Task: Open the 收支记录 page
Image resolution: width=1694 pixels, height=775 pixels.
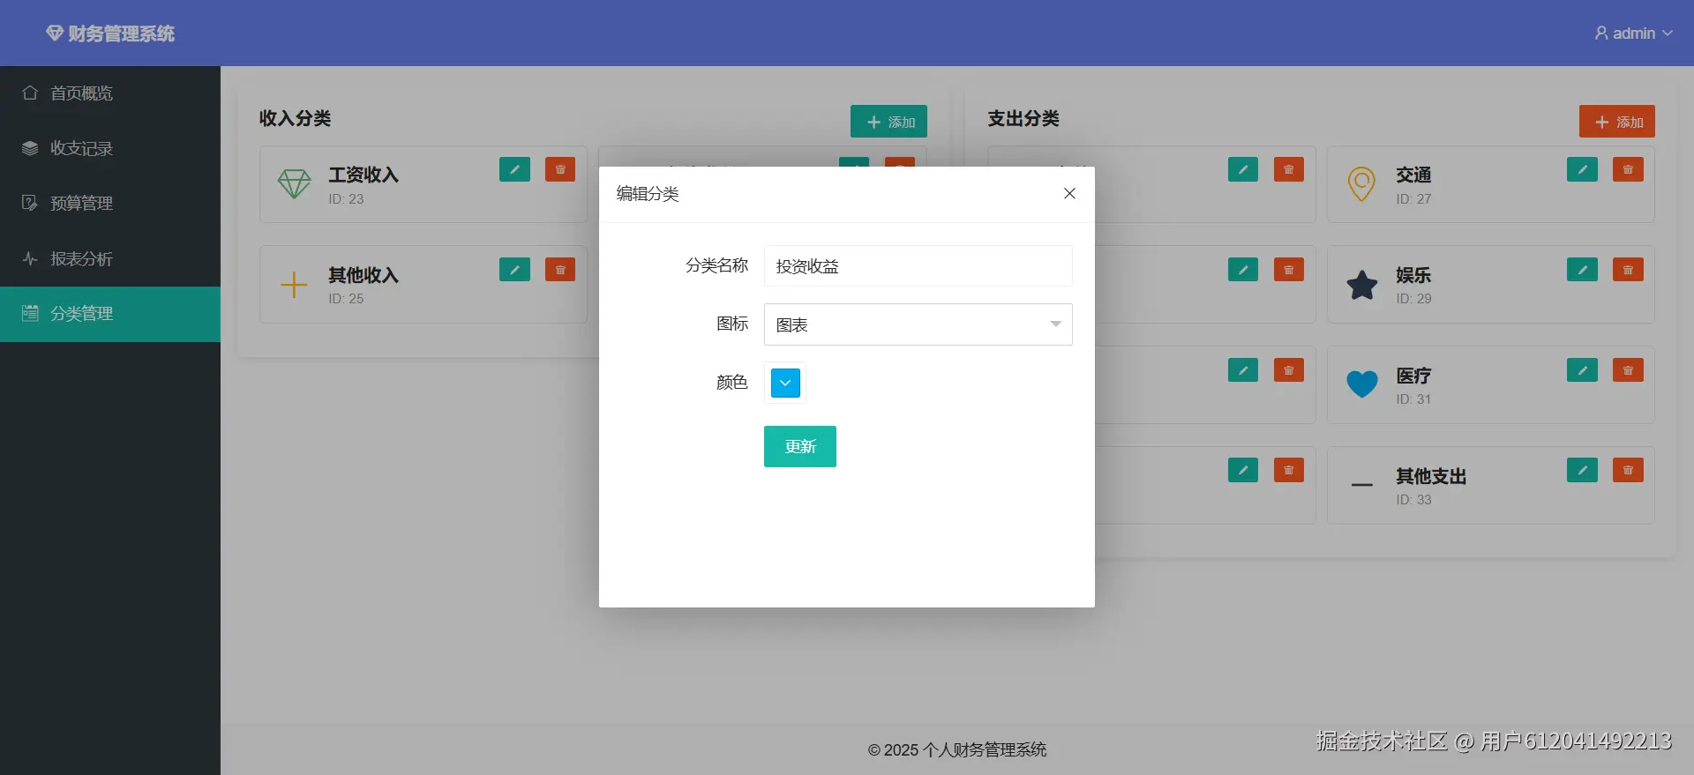Action: click(x=110, y=148)
